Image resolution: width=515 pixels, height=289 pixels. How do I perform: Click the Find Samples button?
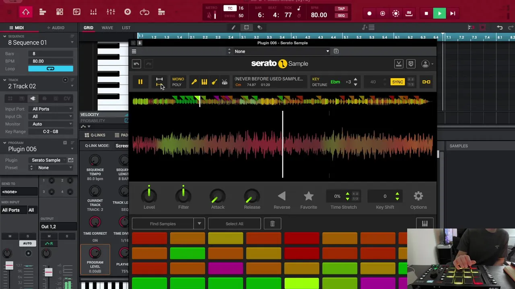coord(163,224)
